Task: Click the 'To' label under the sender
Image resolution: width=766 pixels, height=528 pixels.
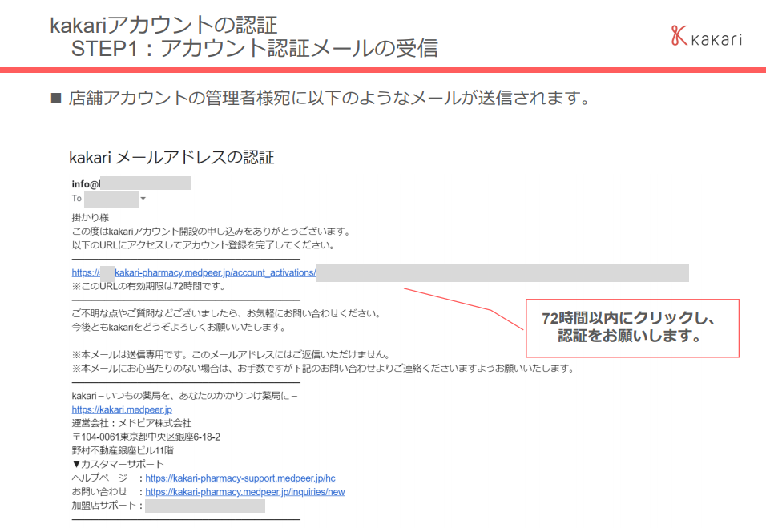Action: point(77,199)
